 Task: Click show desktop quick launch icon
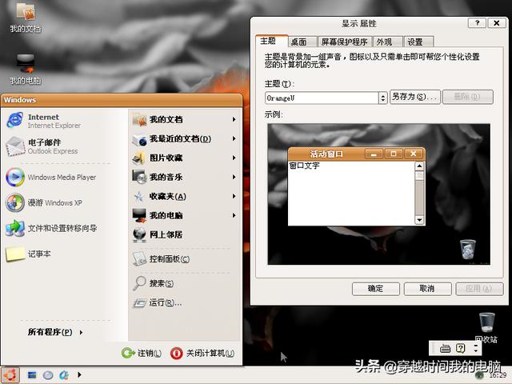pos(32,375)
